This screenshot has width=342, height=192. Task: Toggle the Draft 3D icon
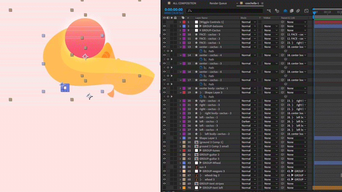pos(277,11)
